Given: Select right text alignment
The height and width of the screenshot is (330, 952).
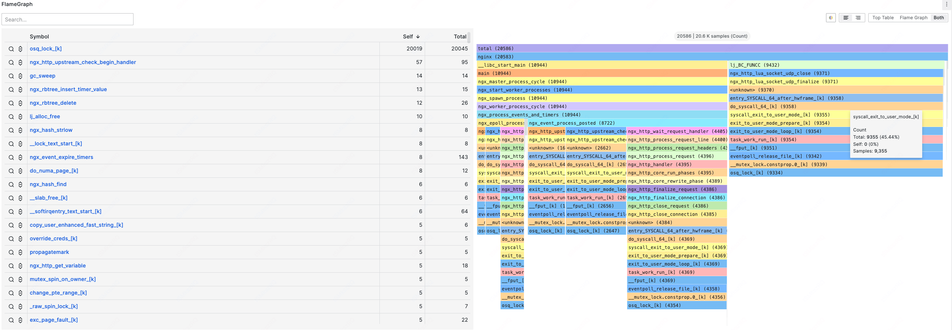Looking at the screenshot, I should (x=858, y=18).
